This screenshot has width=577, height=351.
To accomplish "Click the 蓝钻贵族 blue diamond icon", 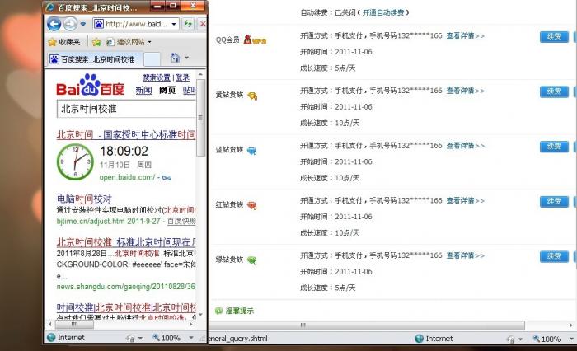I will 251,151.
